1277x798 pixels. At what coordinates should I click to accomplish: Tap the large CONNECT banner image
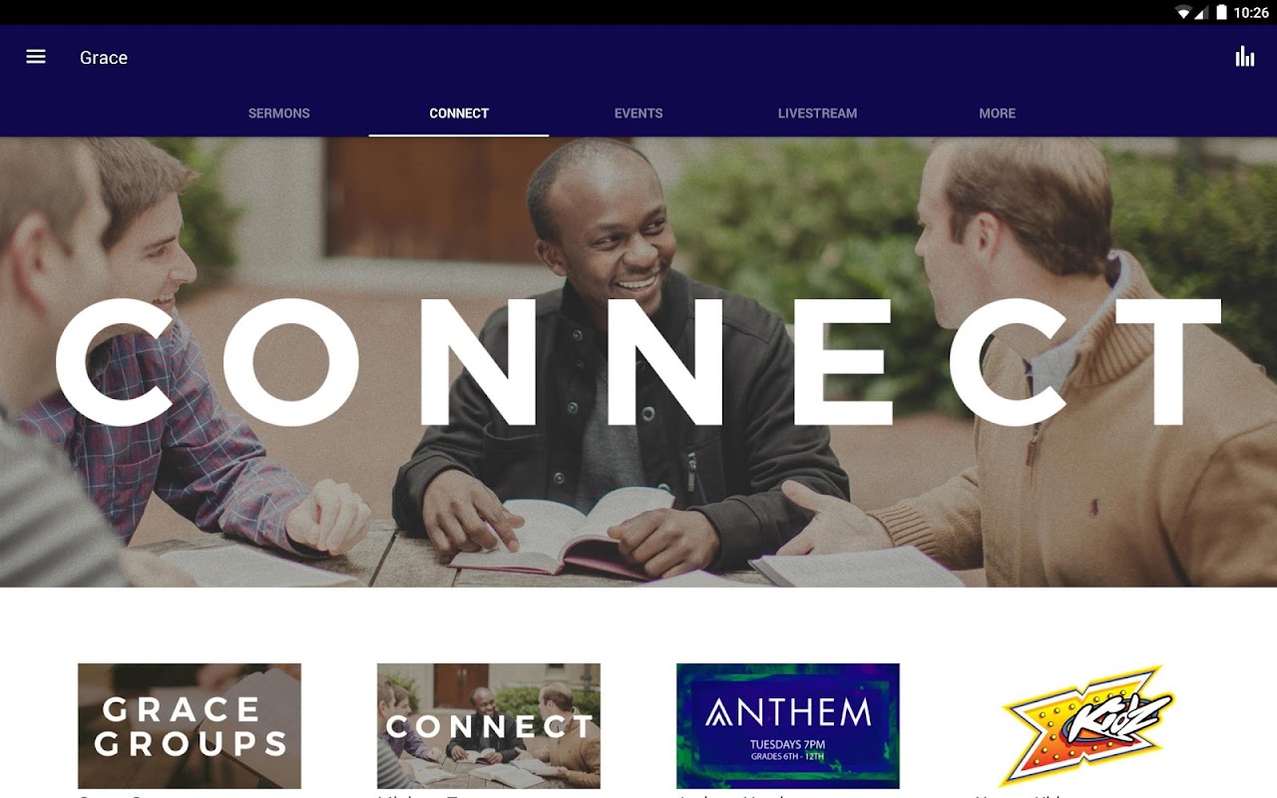(x=638, y=362)
